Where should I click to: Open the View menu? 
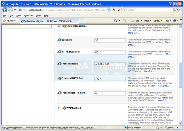coord(18,16)
